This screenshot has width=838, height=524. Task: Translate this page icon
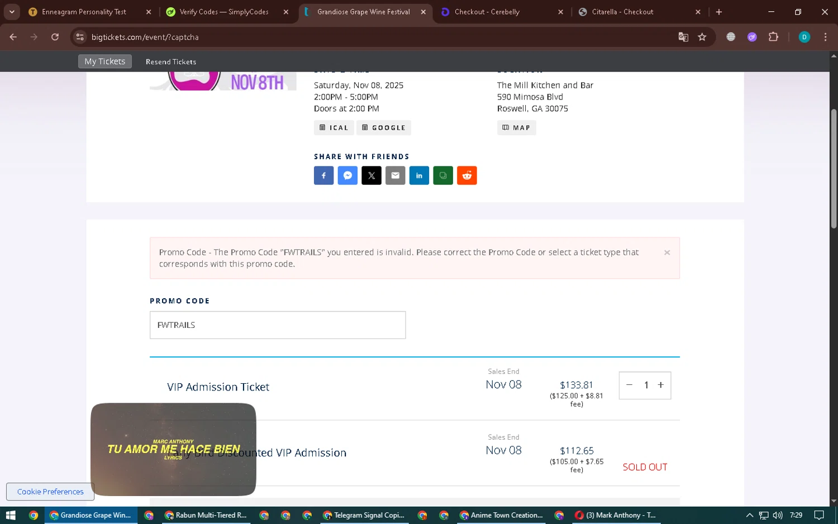coord(683,37)
